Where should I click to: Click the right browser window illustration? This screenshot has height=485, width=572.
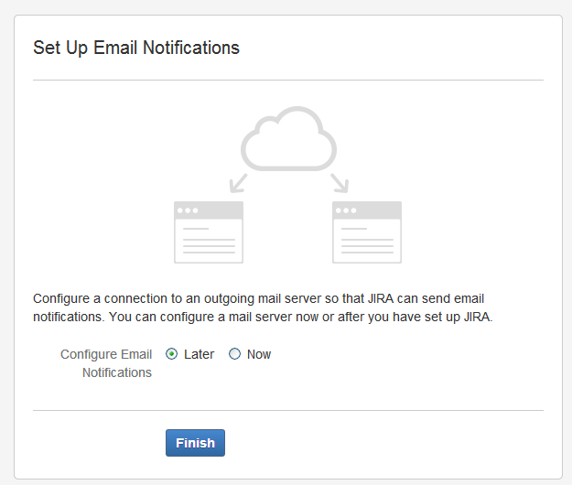click(366, 232)
